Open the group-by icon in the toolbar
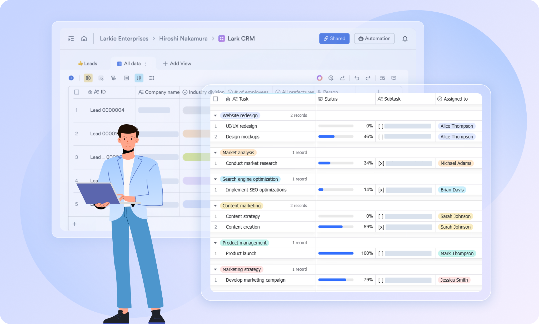 click(x=126, y=78)
